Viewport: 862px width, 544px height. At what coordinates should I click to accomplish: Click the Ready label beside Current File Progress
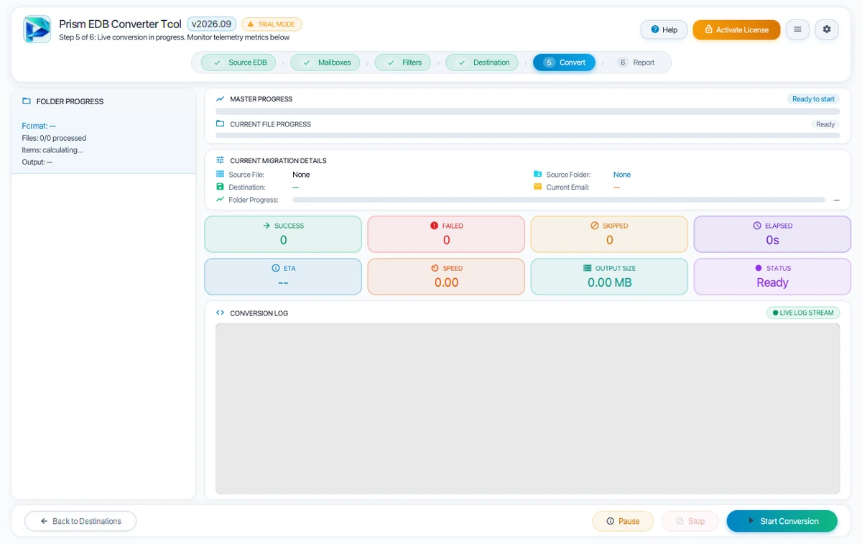(825, 124)
